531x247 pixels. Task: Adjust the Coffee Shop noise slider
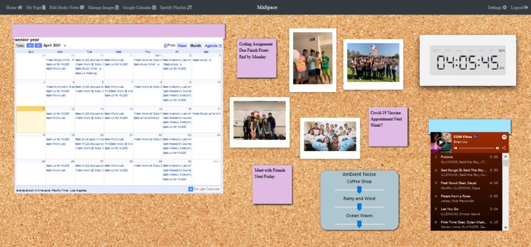coord(359,190)
